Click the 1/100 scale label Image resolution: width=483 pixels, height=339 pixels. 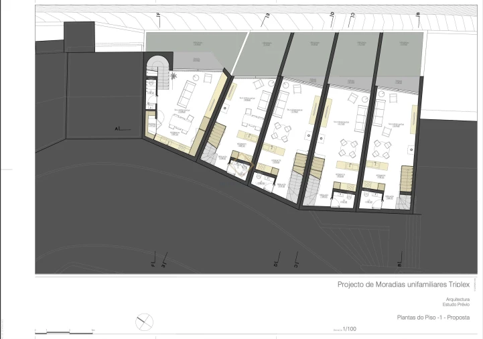(x=350, y=329)
